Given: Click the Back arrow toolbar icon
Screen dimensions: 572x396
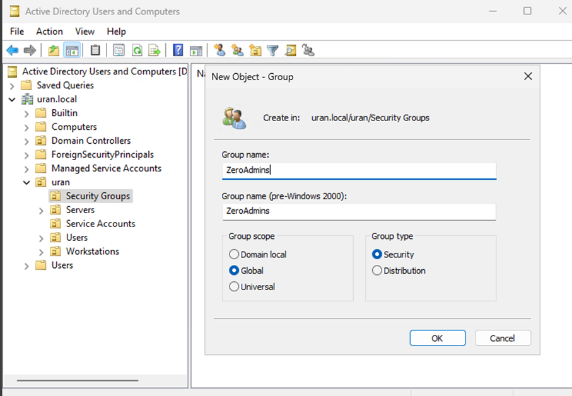Looking at the screenshot, I should point(13,50).
